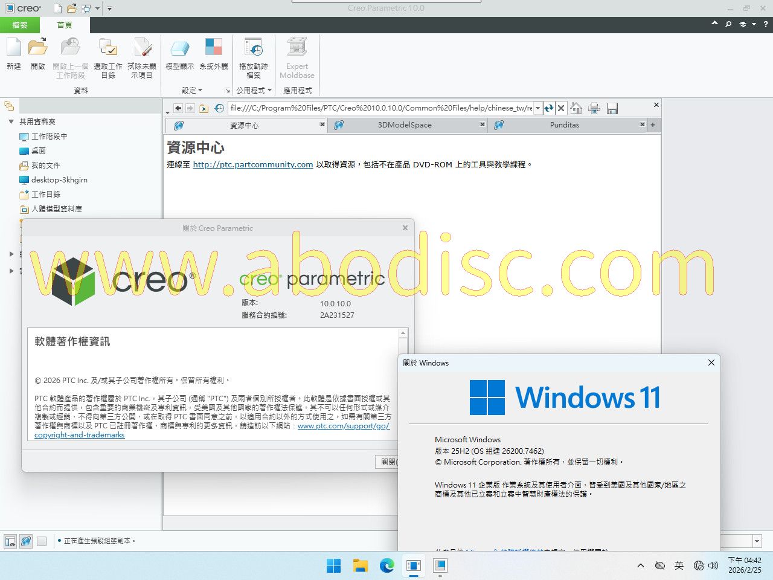Viewport: 773px width, 580px height.
Task: Click the browser home icon
Action: click(x=576, y=108)
